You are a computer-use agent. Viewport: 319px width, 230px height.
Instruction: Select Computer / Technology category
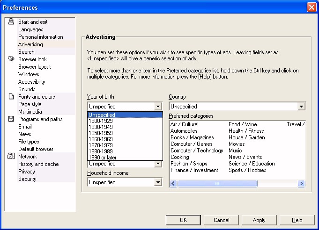[x=197, y=151]
